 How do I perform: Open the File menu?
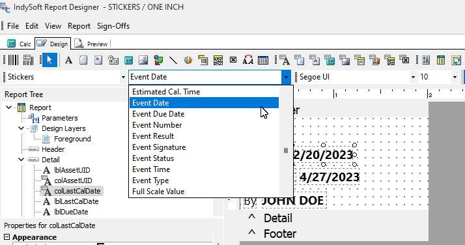click(x=13, y=26)
